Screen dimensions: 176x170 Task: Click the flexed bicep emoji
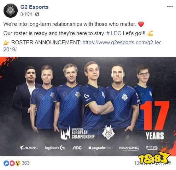(150, 33)
